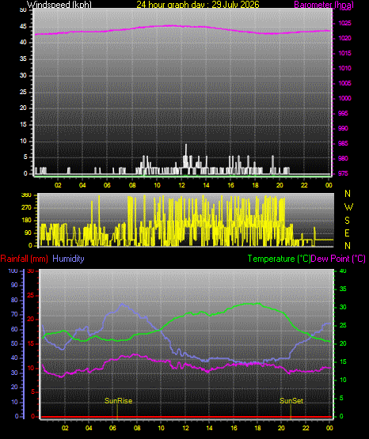
Task: Click the Windspeed (kph) axis title
Action: pos(59,5)
